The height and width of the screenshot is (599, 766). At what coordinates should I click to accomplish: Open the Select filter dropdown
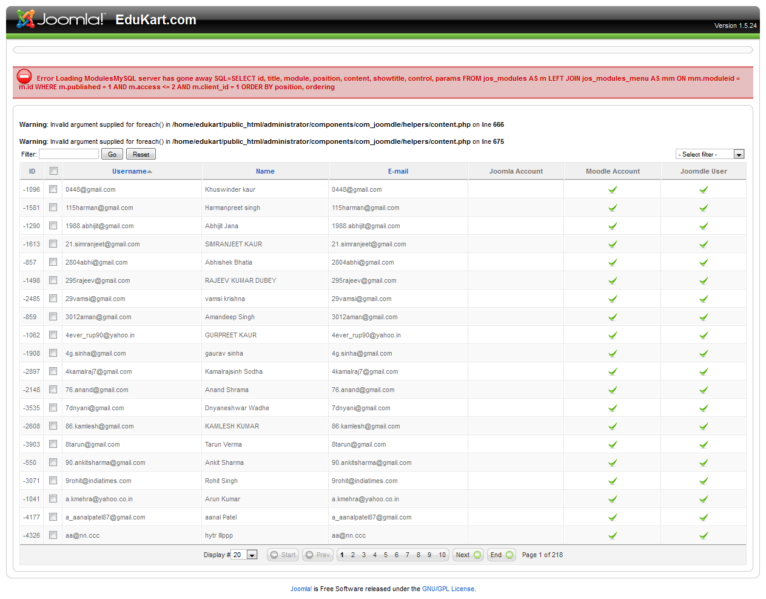click(710, 154)
